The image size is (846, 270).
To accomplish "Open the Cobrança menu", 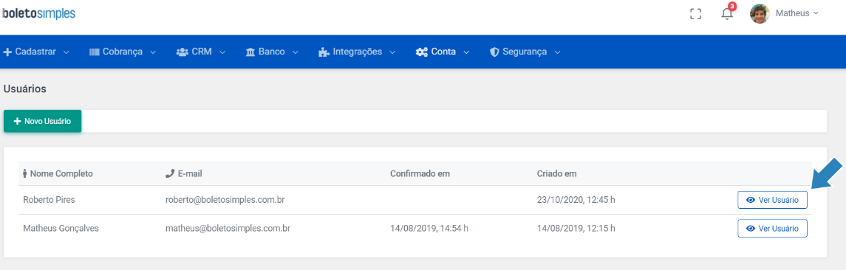I will pos(123,52).
